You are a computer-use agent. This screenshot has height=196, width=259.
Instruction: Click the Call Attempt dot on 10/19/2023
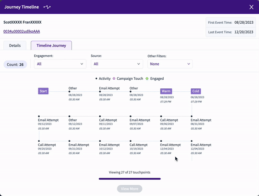[130, 141]
